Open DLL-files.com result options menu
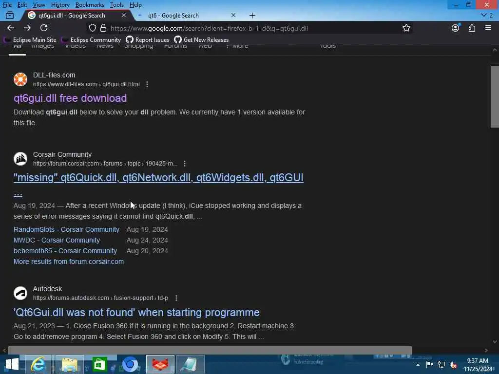This screenshot has width=499, height=374. pyautogui.click(x=147, y=84)
